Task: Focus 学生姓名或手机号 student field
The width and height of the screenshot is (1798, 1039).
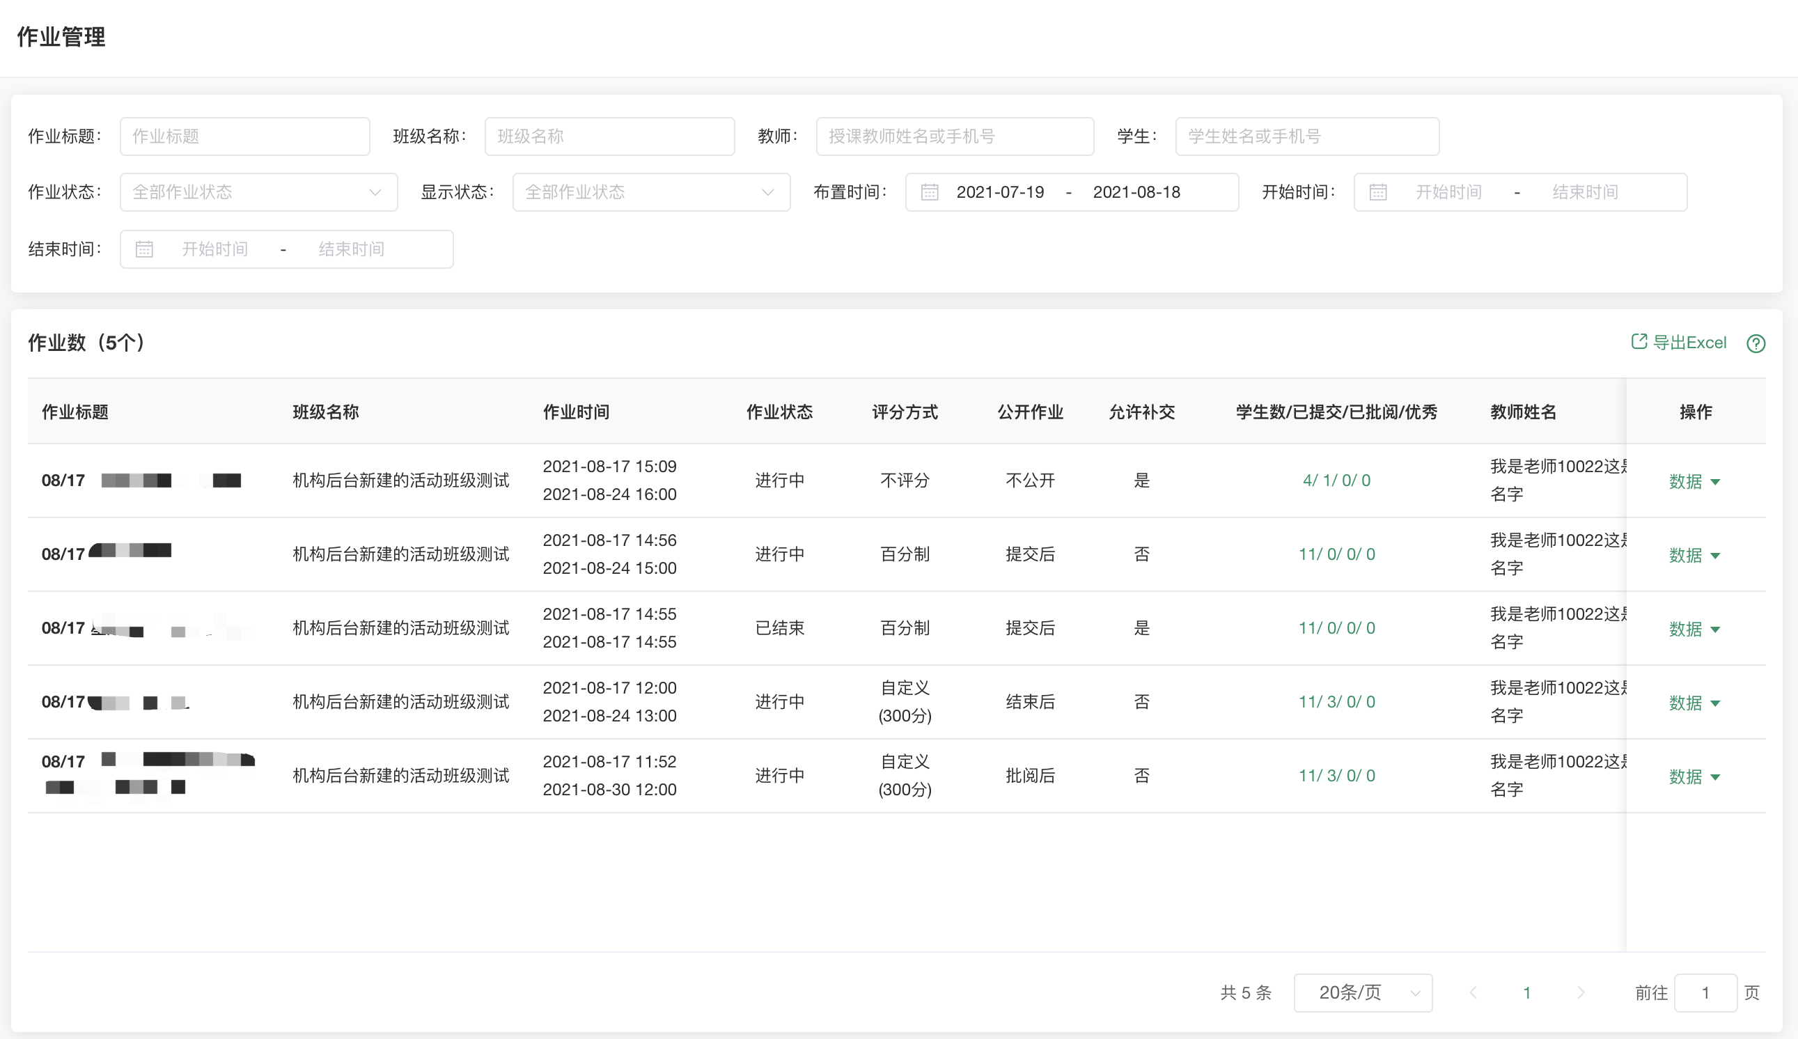Action: (1307, 136)
